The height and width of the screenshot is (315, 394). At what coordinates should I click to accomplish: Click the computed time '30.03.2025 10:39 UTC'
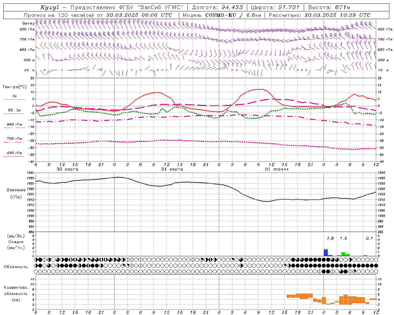tap(337, 15)
